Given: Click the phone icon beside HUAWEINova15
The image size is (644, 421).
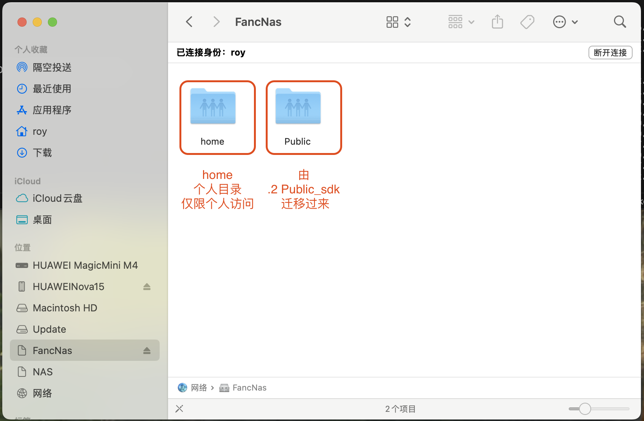Looking at the screenshot, I should [22, 287].
